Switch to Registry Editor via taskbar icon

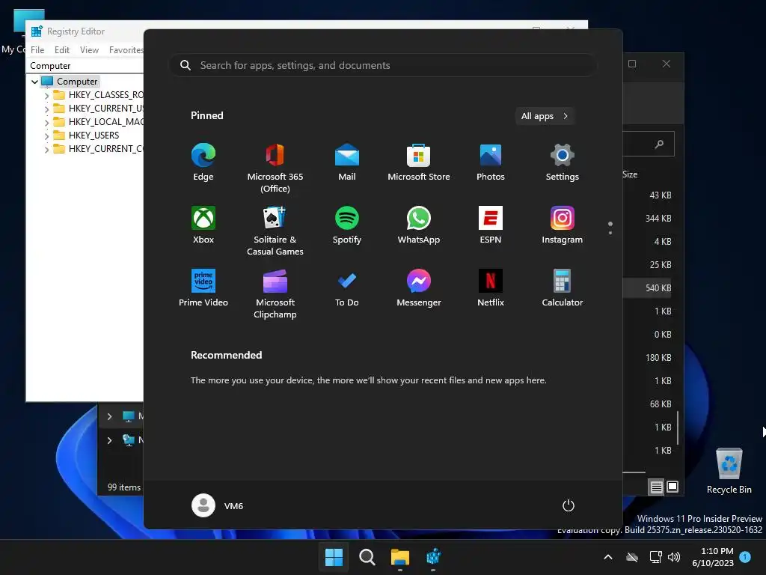coord(433,557)
